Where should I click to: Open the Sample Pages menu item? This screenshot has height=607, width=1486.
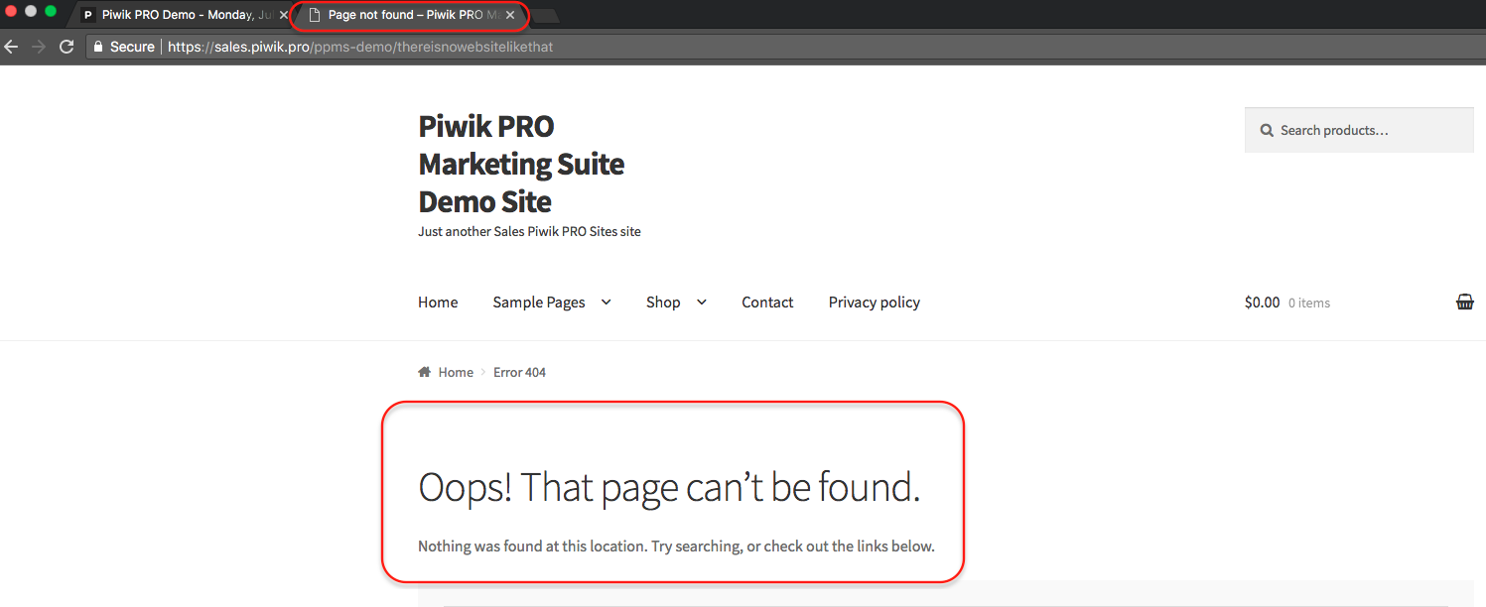[x=539, y=303]
